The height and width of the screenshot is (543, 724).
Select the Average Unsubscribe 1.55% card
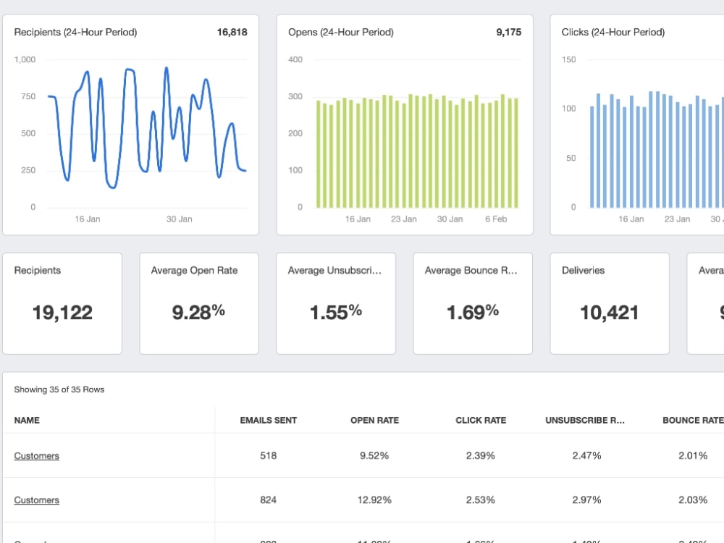tap(336, 303)
